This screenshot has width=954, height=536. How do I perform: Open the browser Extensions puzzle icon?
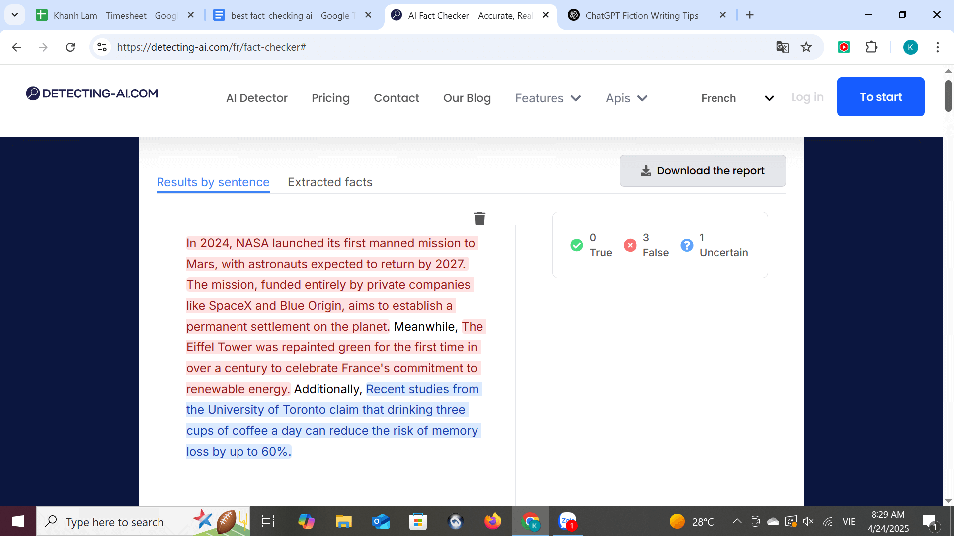[872, 47]
